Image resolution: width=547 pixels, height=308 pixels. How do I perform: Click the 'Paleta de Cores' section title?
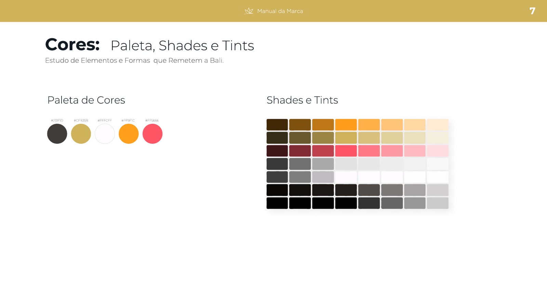click(x=86, y=100)
